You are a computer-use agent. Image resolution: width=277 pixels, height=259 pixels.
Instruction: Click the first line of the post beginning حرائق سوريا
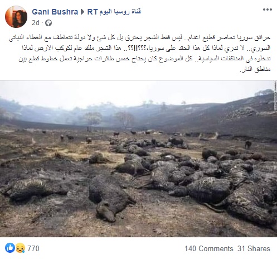(139, 37)
